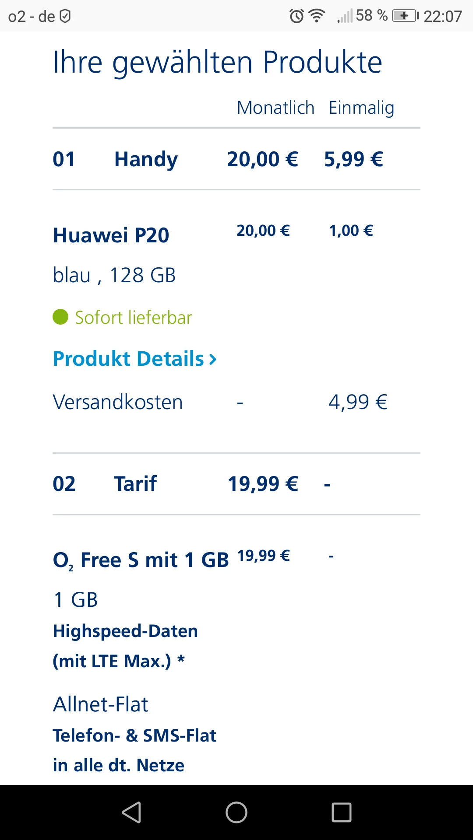473x840 pixels.
Task: Tap the Monatlich column header
Action: (x=275, y=108)
